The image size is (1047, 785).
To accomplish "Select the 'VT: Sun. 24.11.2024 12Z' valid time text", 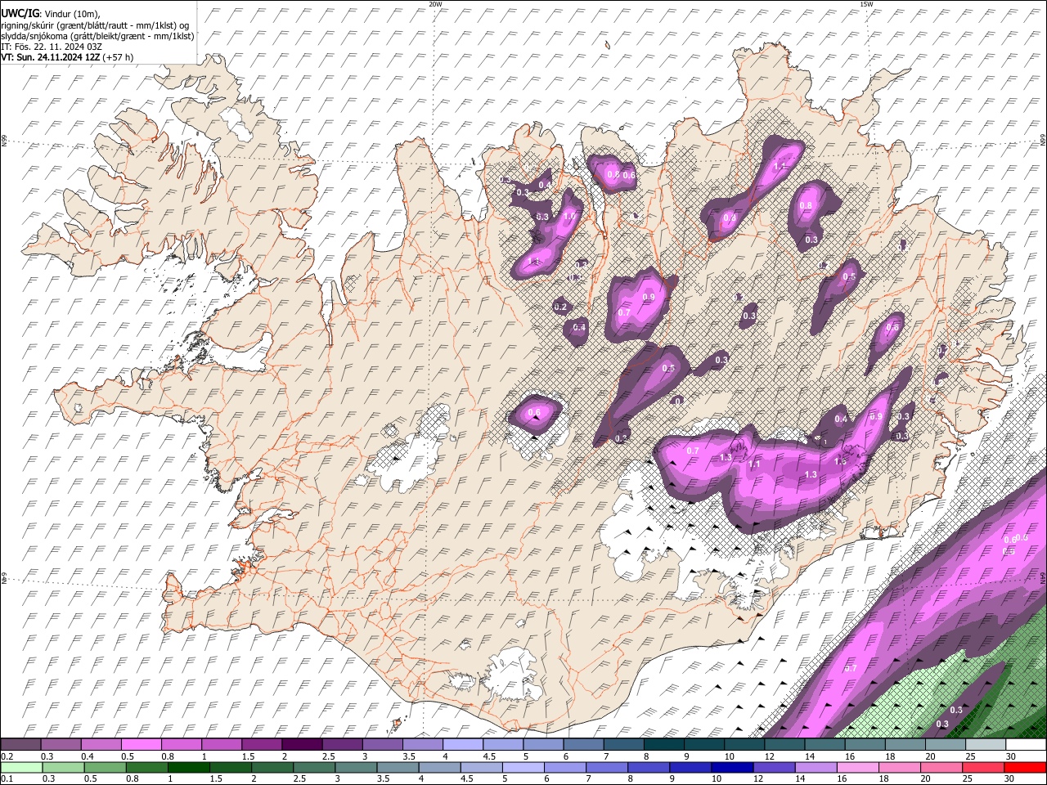I will [51, 57].
